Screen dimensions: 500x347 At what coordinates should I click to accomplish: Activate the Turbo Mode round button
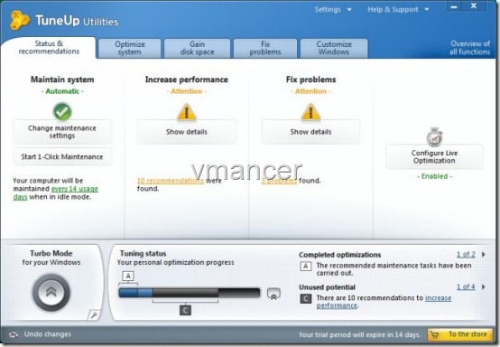point(51,293)
